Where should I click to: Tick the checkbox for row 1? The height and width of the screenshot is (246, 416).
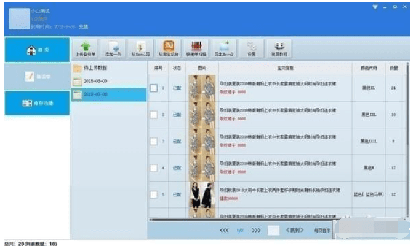point(154,88)
